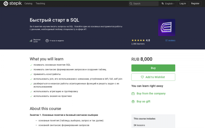Image resolution: width=205 pixels, height=128 pixels.
Task: Focus the Search input field
Action: (143, 3)
